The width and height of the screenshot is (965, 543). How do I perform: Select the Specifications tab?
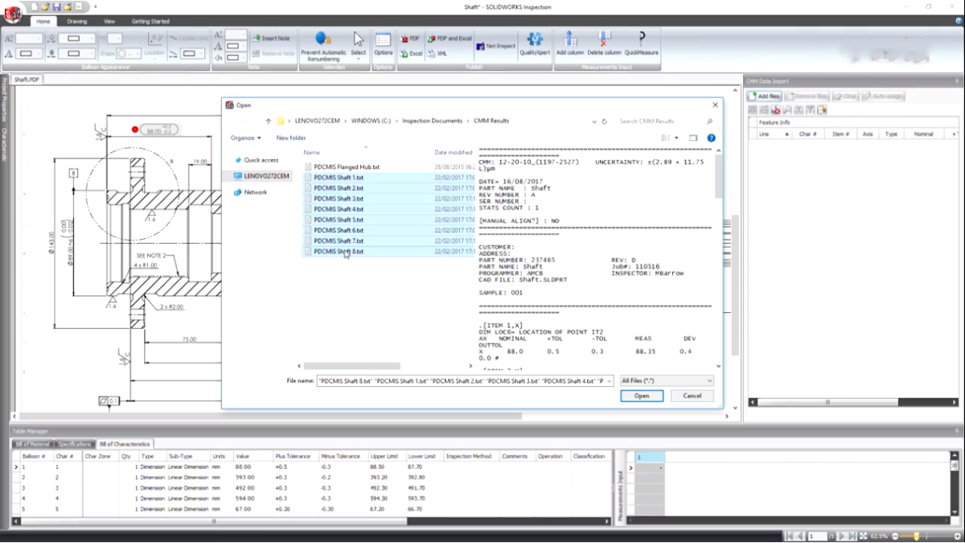tap(75, 444)
